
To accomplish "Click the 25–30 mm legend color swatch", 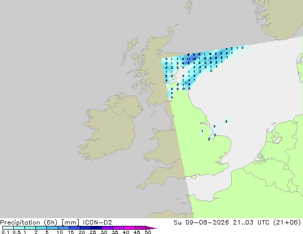I will [x=96, y=228].
